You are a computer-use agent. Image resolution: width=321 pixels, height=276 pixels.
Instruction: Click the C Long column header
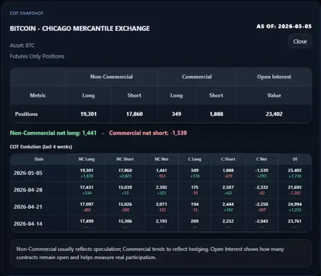click(x=195, y=159)
